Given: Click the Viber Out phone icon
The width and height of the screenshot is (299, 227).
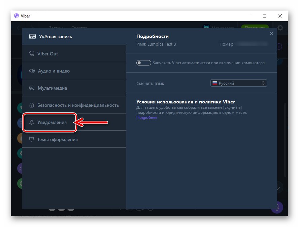Looking at the screenshot, I should click(x=32, y=54).
